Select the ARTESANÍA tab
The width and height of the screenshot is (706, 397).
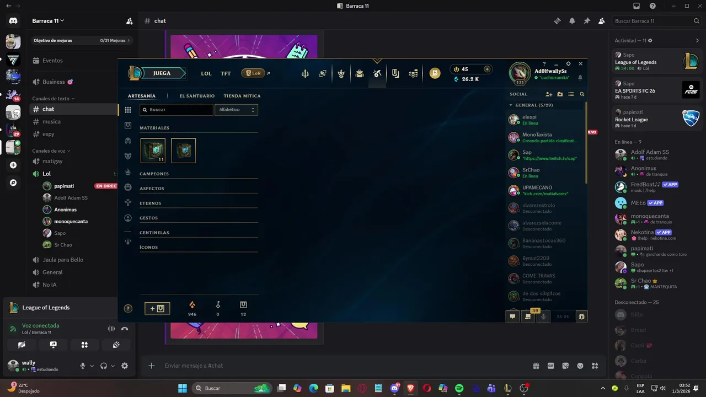142,96
